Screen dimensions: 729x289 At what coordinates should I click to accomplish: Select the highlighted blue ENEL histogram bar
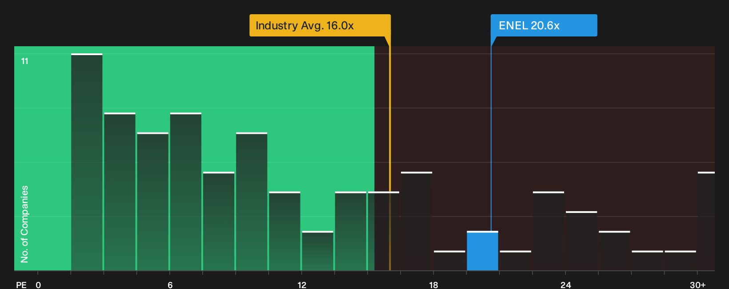(x=482, y=251)
